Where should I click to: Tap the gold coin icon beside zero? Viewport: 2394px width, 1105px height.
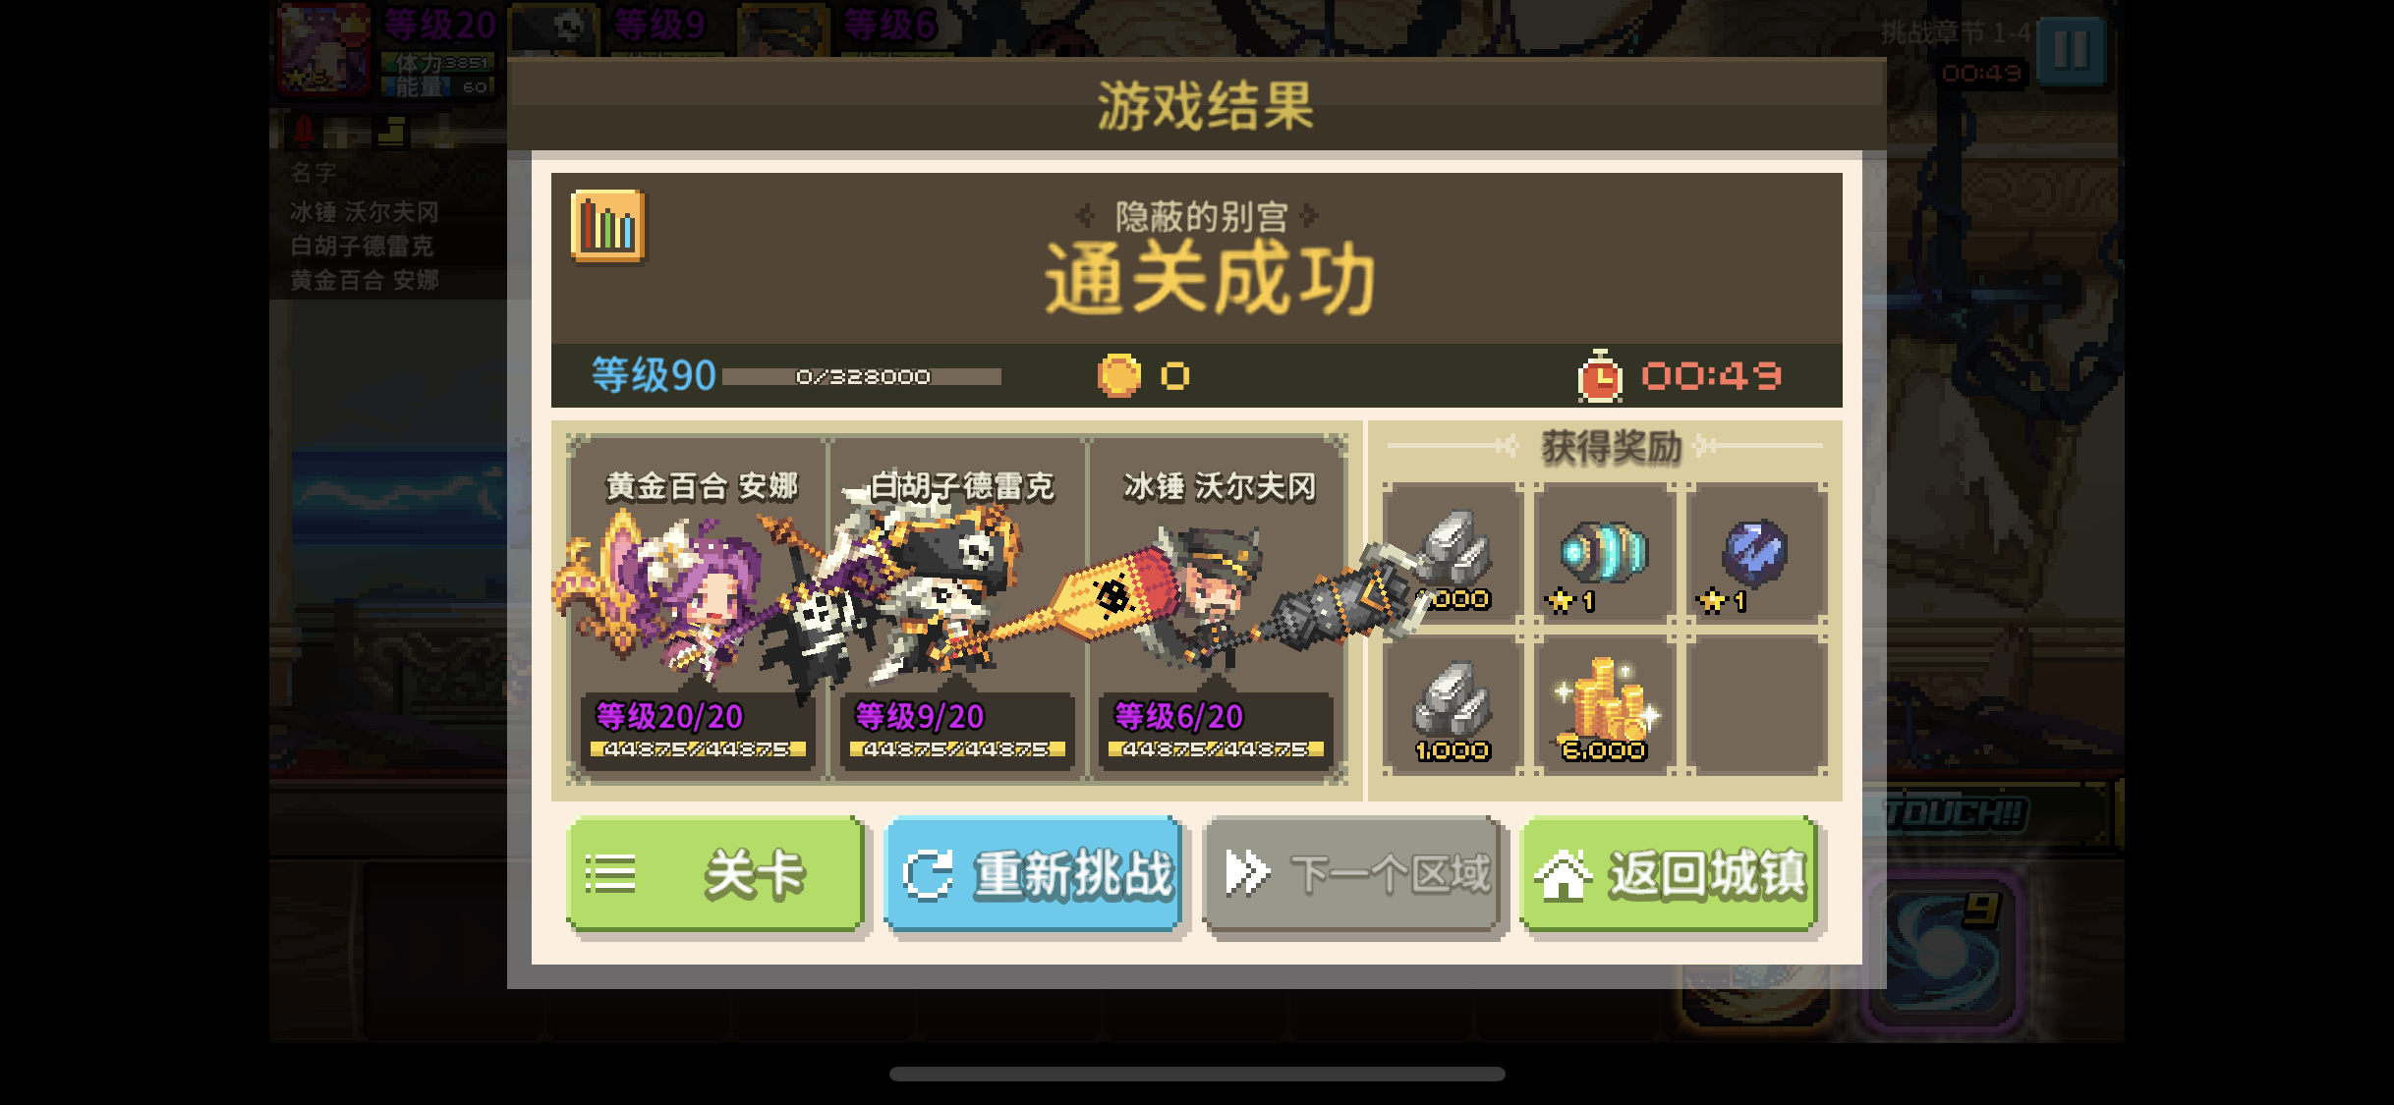(x=1118, y=376)
